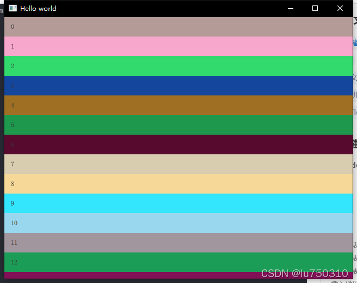Select the light orange row labeled 8
The height and width of the screenshot is (283, 357).
point(178,184)
